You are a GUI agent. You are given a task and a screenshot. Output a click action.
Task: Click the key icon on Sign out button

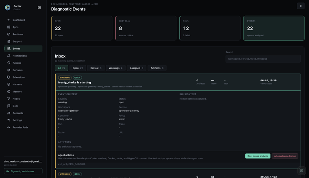point(8,171)
